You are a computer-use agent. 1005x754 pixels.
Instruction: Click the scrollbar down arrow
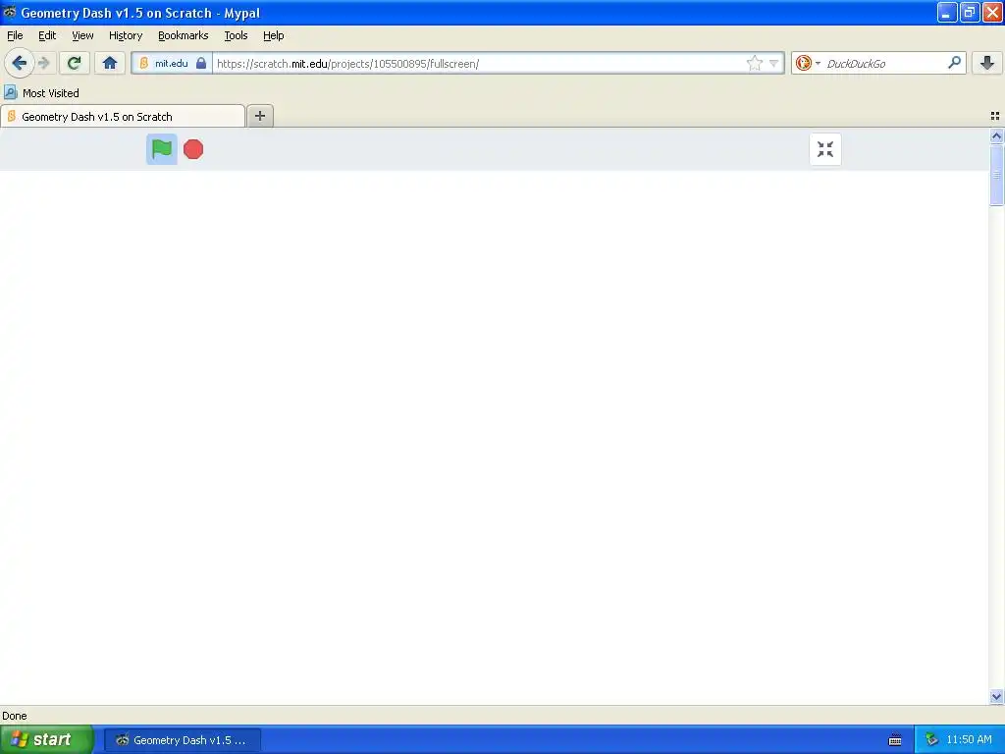pos(996,696)
